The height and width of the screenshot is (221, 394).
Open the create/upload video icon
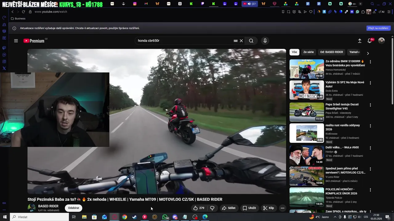coord(360,41)
